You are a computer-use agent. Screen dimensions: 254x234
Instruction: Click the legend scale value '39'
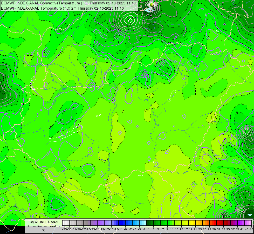(x=238, y=229)
